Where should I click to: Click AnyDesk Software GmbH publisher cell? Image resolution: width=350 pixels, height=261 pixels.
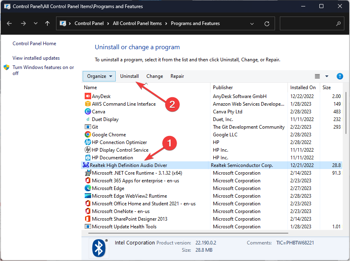pos(240,96)
